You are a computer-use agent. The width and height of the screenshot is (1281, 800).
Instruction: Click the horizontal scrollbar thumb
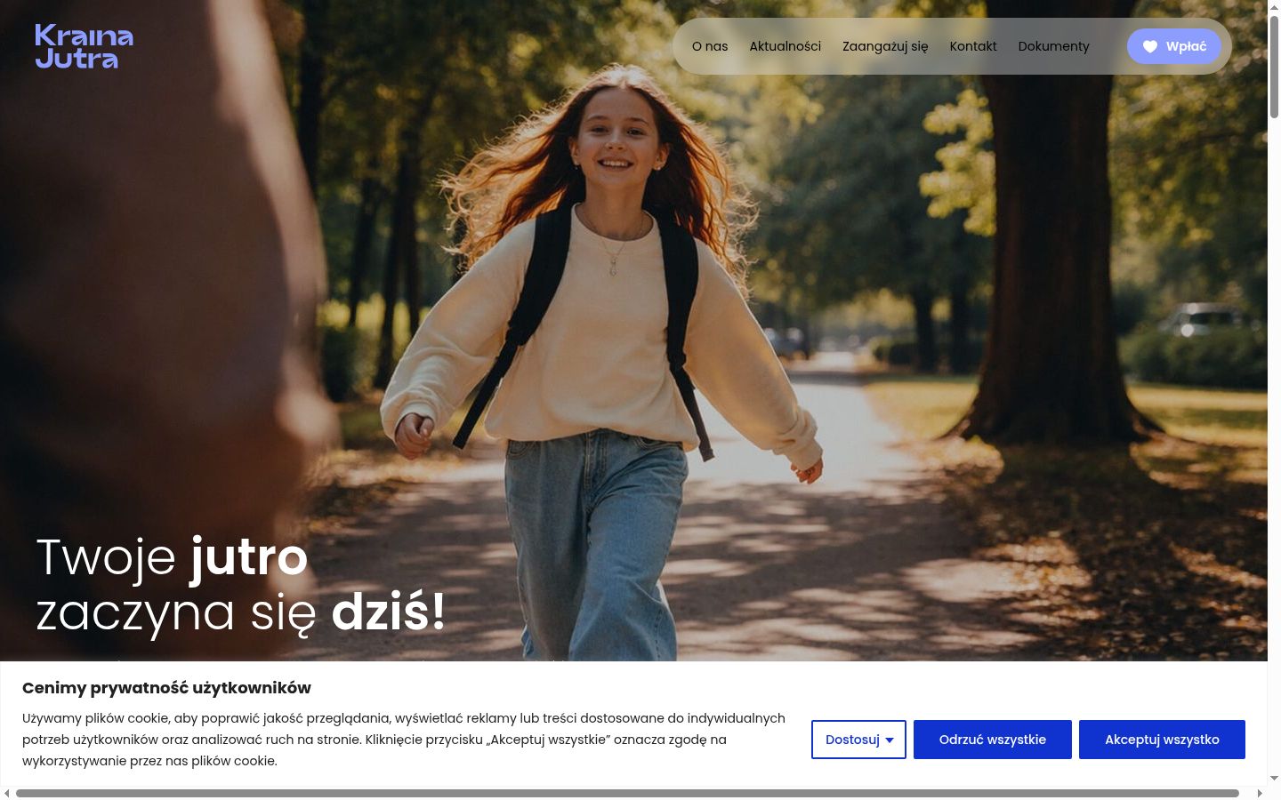pyautogui.click(x=627, y=793)
